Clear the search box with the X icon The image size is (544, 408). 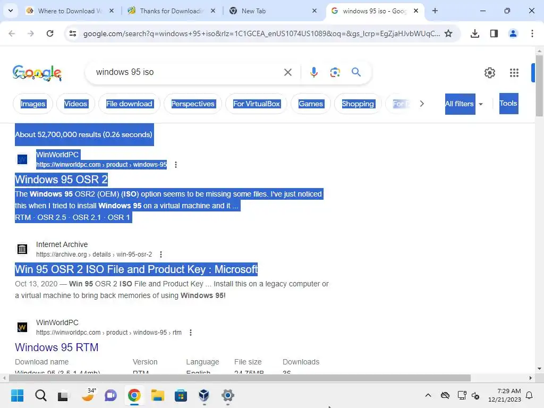[x=287, y=72]
